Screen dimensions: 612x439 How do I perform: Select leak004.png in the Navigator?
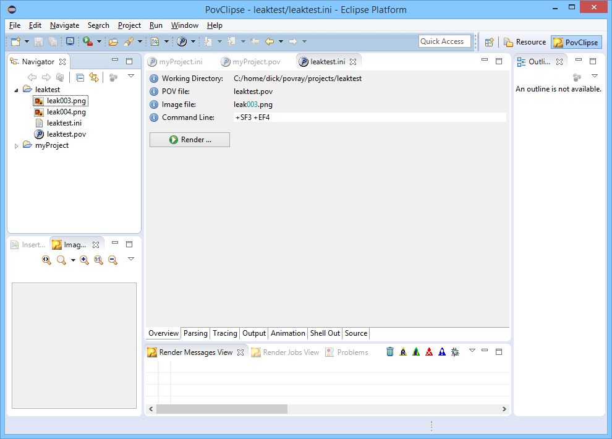(x=61, y=112)
